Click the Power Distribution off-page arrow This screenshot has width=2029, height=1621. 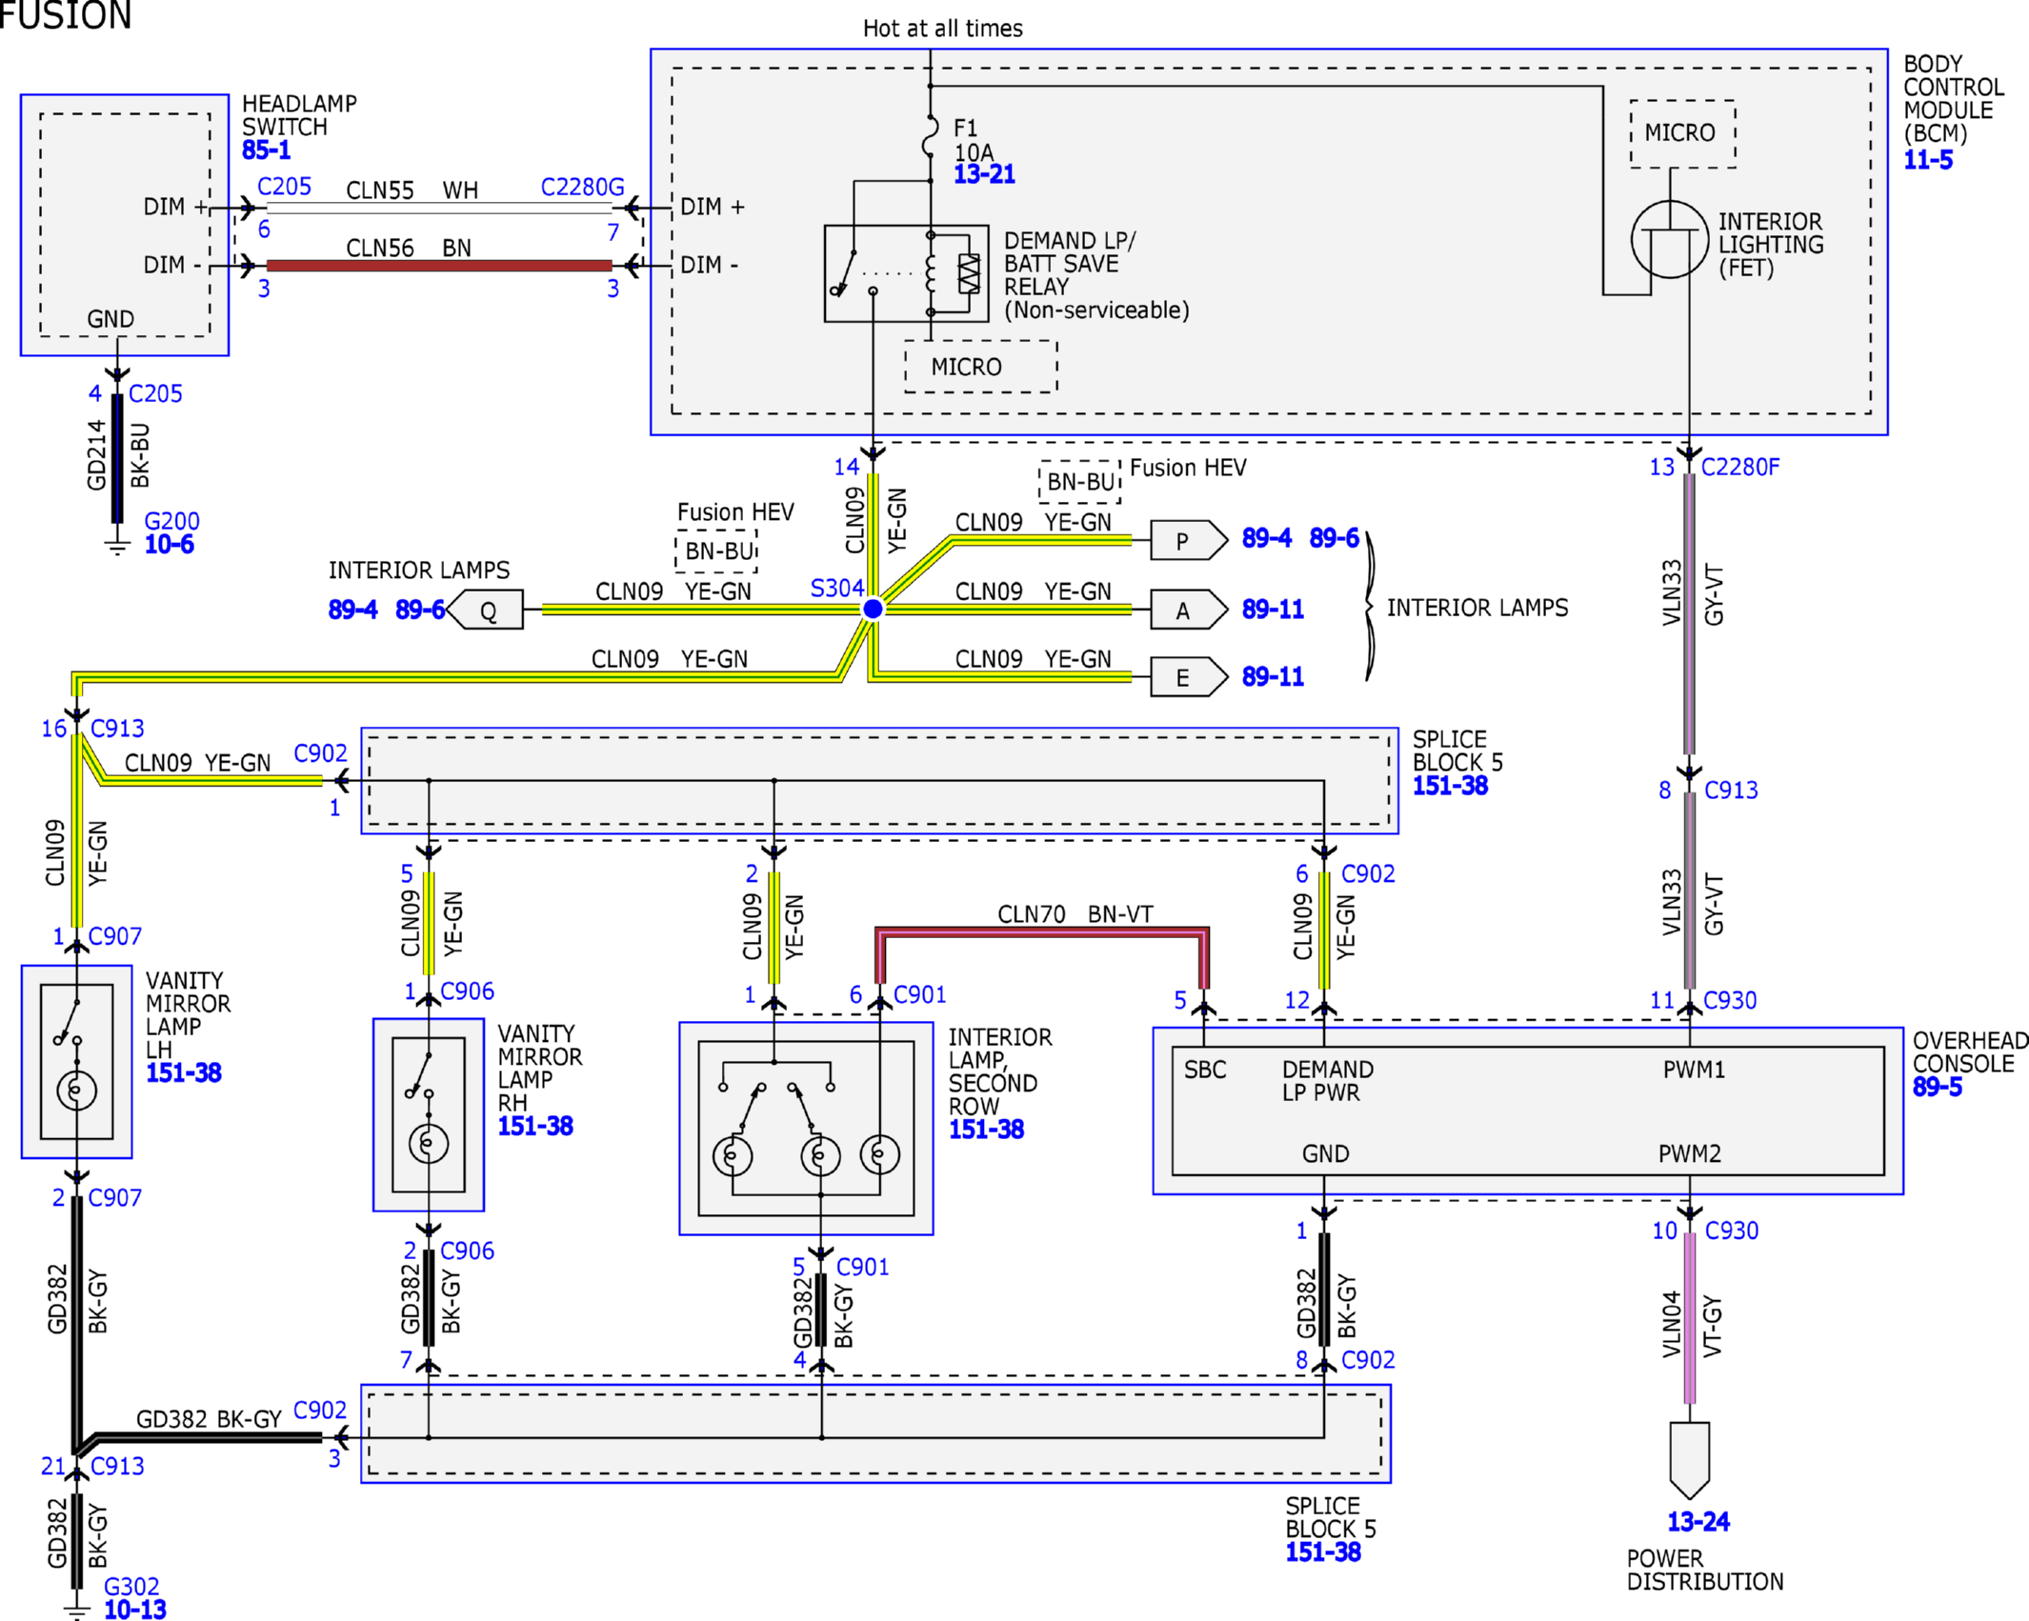click(1690, 1460)
